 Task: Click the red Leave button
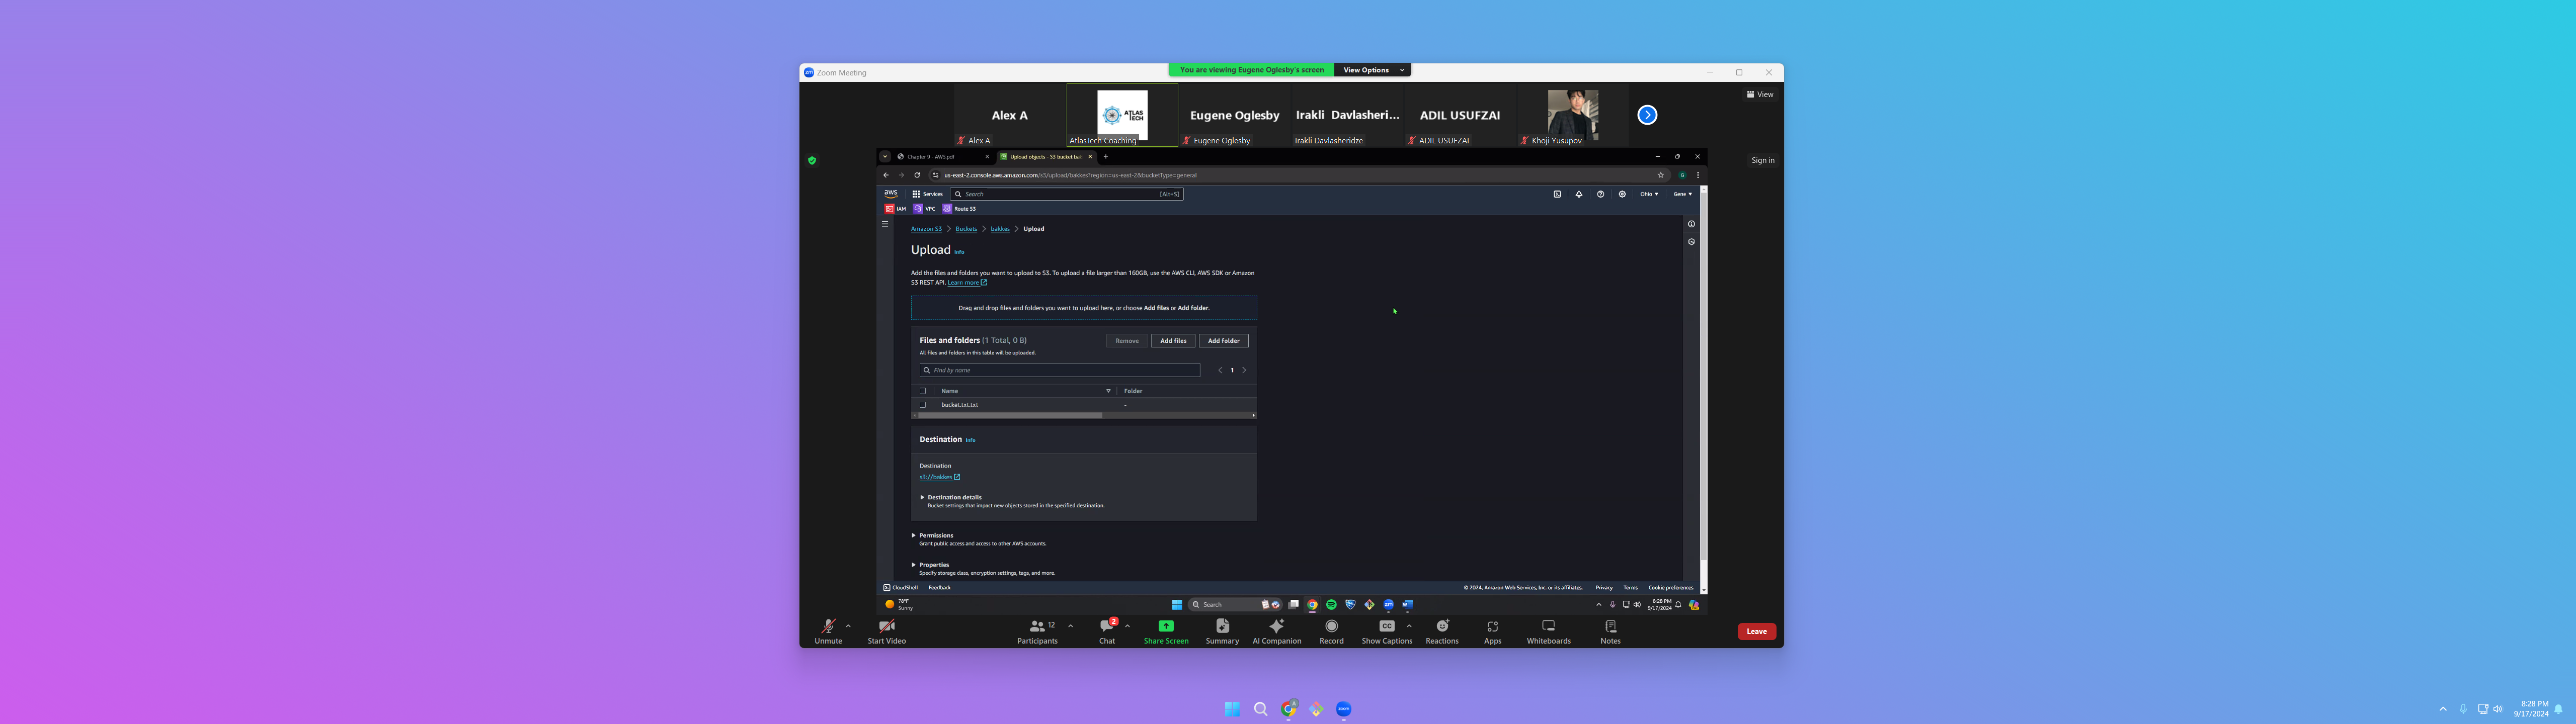(1756, 631)
